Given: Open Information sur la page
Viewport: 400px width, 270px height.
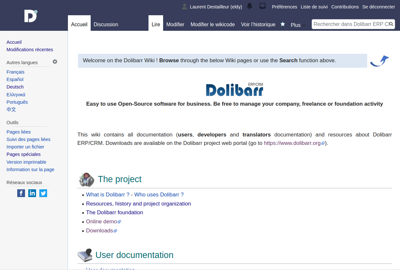Looking at the screenshot, I should point(30,170).
